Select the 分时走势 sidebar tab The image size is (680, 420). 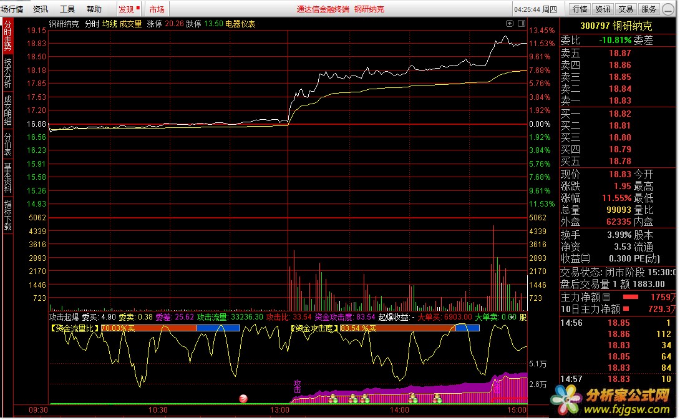(x=8, y=36)
